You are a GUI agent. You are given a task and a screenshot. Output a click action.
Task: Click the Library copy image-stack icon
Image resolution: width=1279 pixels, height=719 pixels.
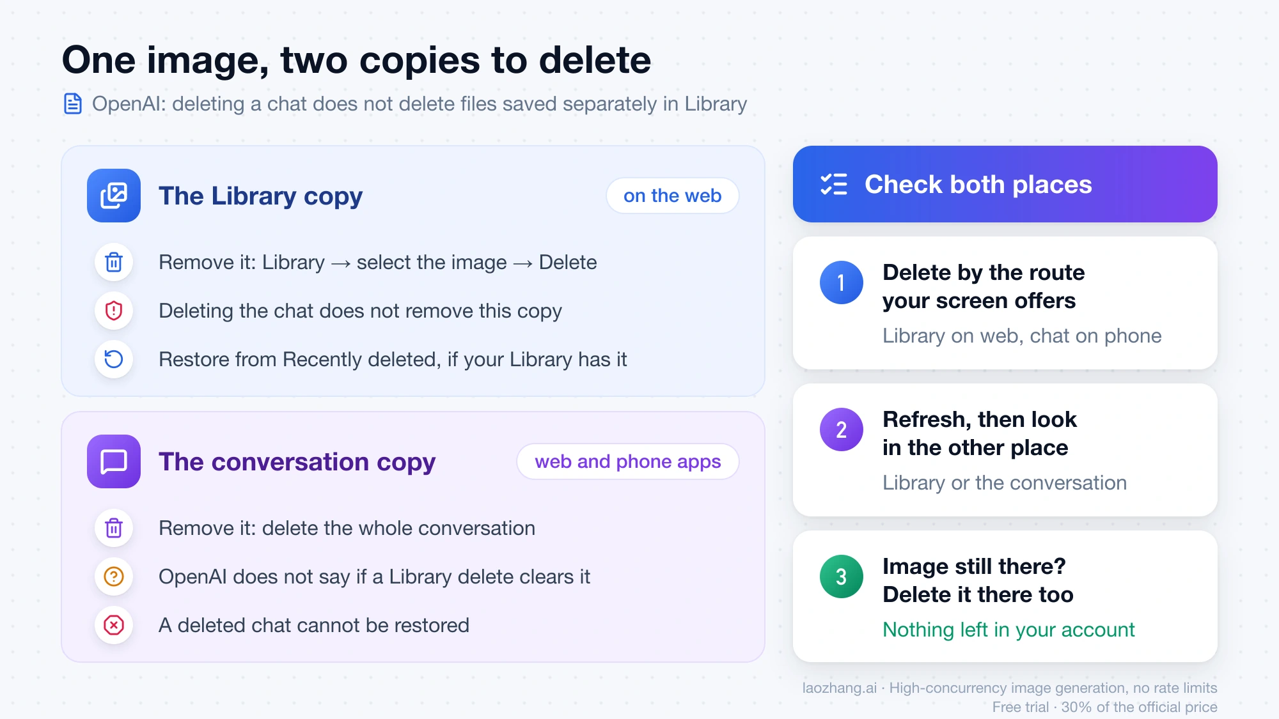[114, 196]
